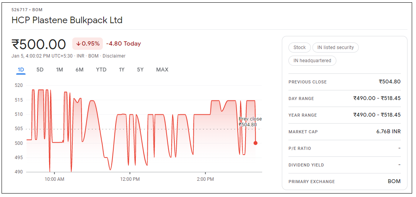This screenshot has height=197, width=416.
Task: Click the 10:00 AM time axis marker
Action: pos(55,179)
